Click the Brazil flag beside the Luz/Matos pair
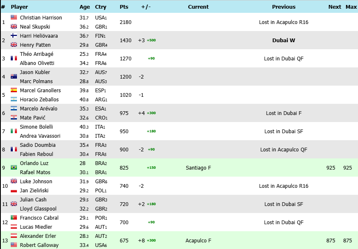358x249 pixels. [x=14, y=168]
